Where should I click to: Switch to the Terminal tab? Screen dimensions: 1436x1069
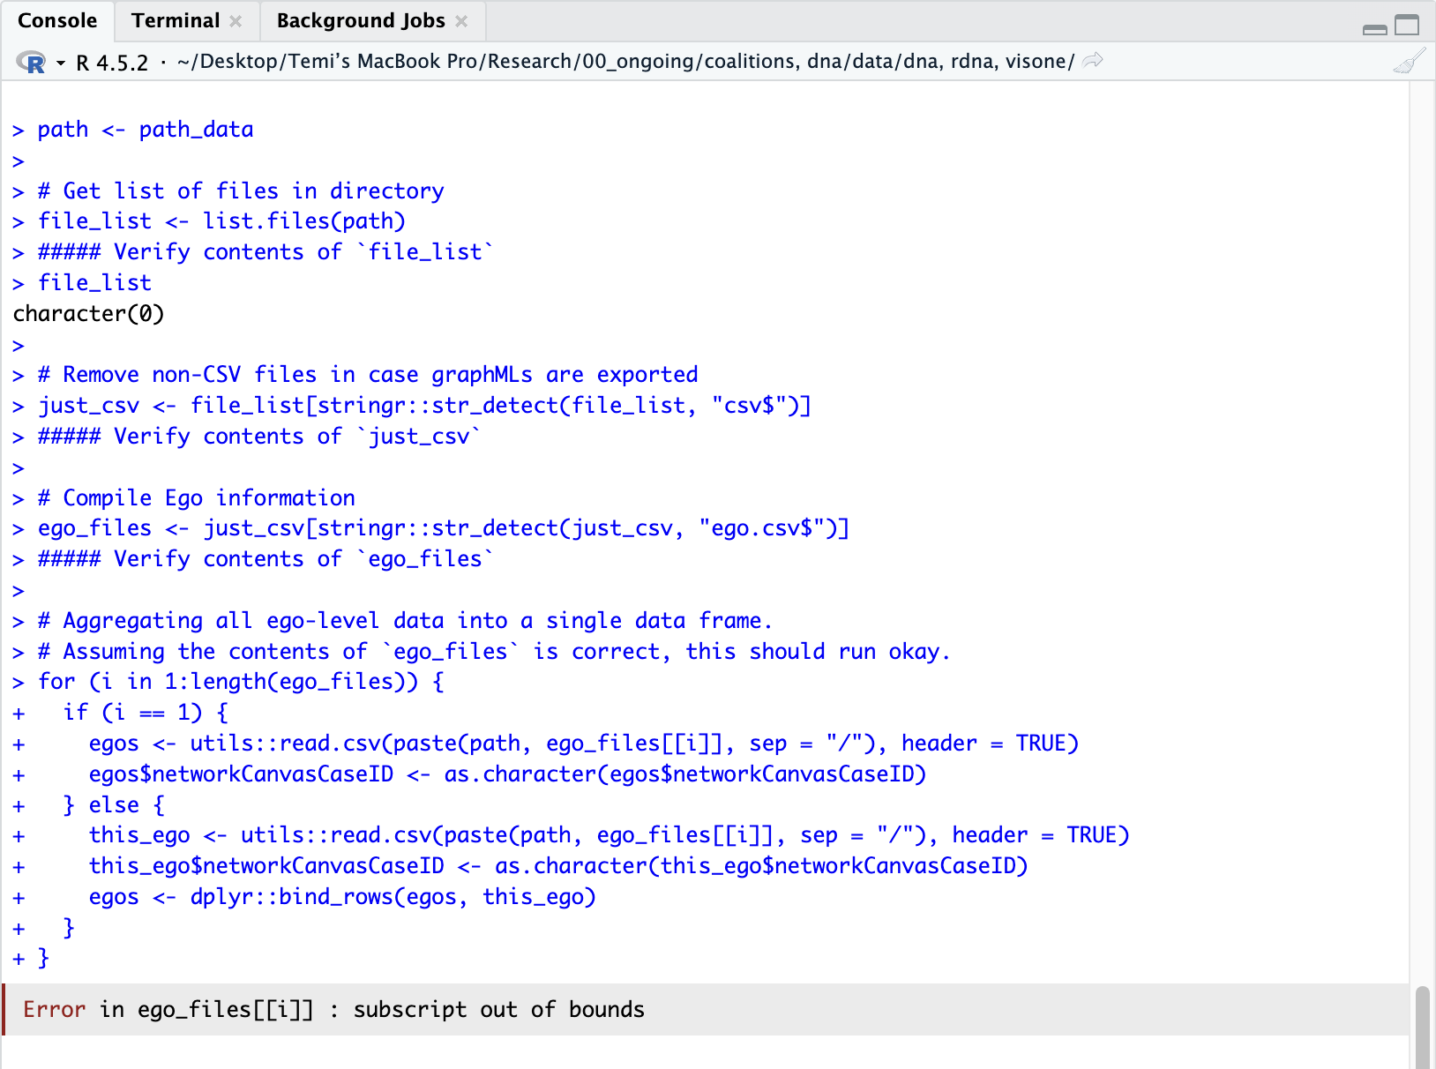point(176,21)
